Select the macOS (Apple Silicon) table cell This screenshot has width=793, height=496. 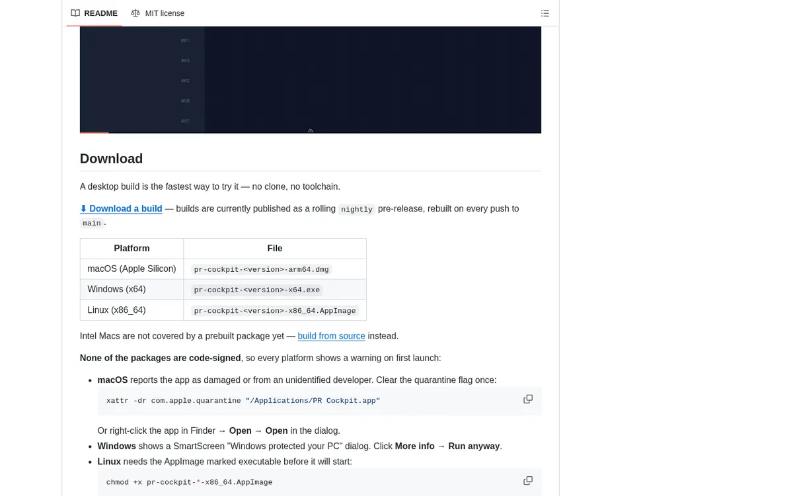click(x=132, y=269)
